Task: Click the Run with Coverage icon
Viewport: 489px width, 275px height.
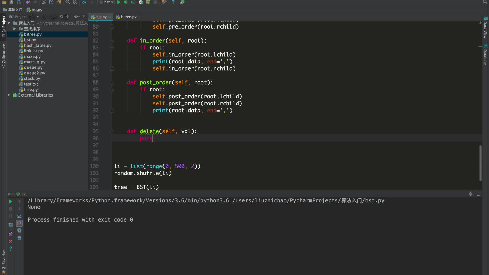Action: coord(133,2)
